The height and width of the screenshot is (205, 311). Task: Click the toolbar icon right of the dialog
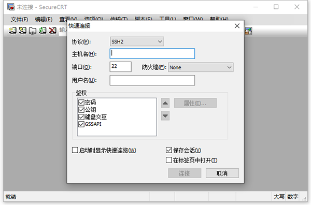[x=248, y=31]
